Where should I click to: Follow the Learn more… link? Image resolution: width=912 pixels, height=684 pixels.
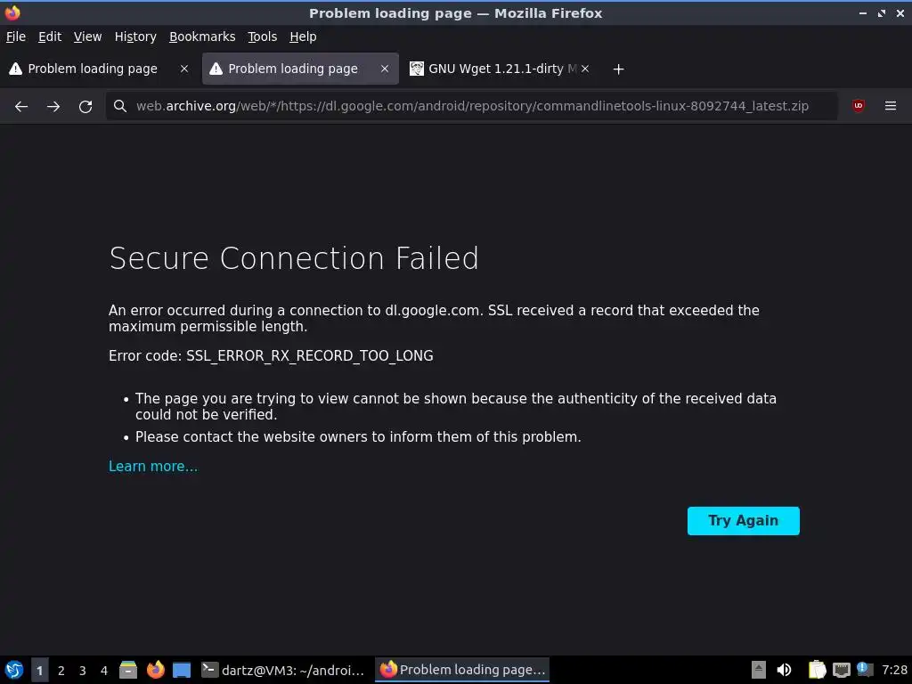(x=153, y=467)
